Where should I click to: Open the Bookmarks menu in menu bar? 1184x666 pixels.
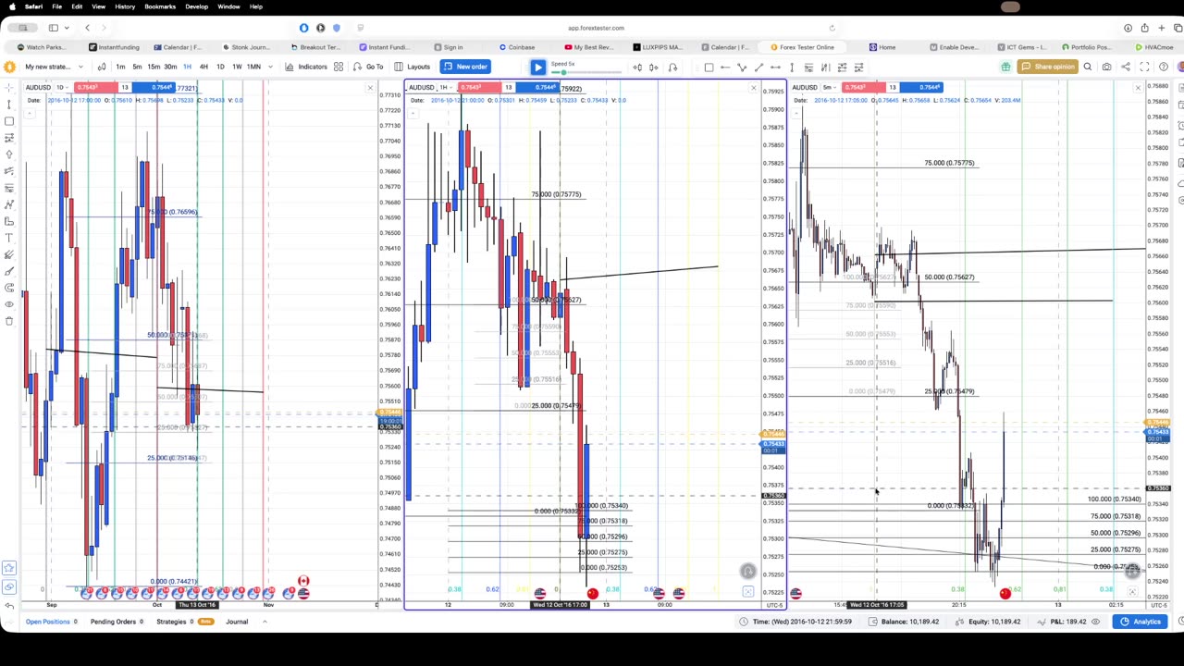tap(160, 6)
